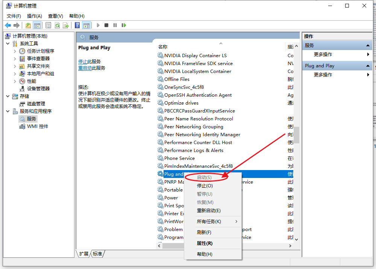Click the blue Help question mark icon
The height and width of the screenshot is (269, 376).
(77, 25)
